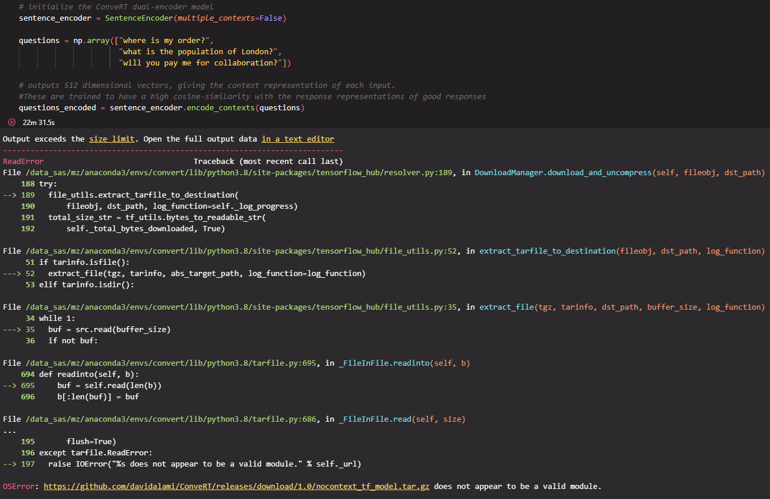Click comment starting '#These are trained to have'
The height and width of the screenshot is (499, 770).
tap(252, 97)
